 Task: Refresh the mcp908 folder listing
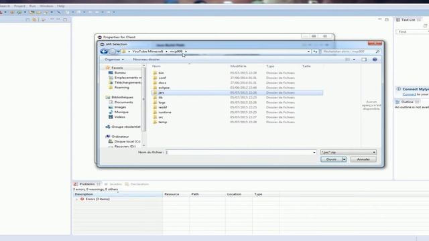click(x=315, y=52)
